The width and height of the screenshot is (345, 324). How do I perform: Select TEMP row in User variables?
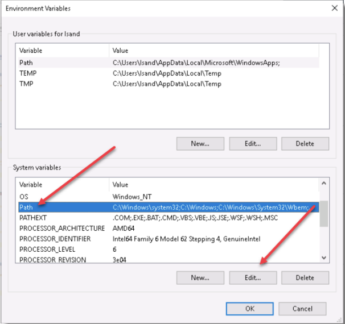[x=169, y=73]
